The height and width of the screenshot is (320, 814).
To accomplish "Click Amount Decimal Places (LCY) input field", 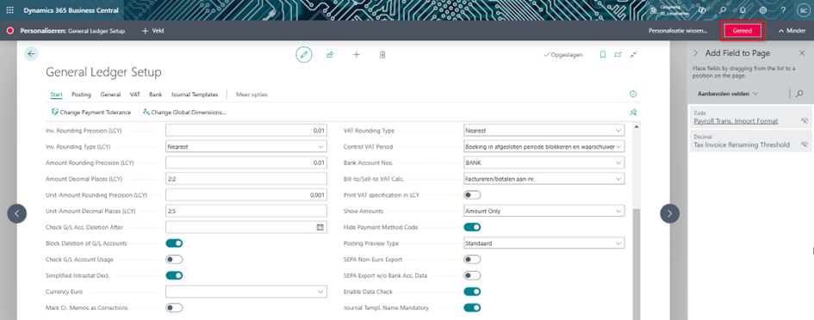I will (246, 179).
